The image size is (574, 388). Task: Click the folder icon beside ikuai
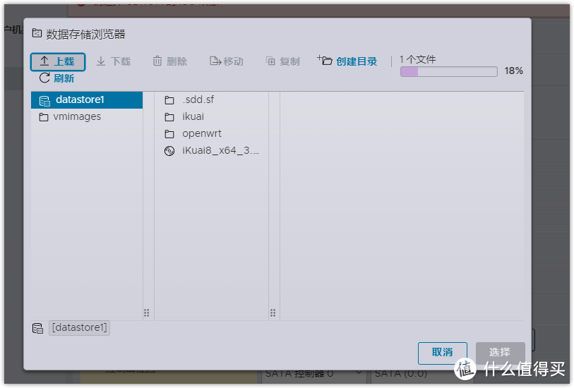point(169,117)
